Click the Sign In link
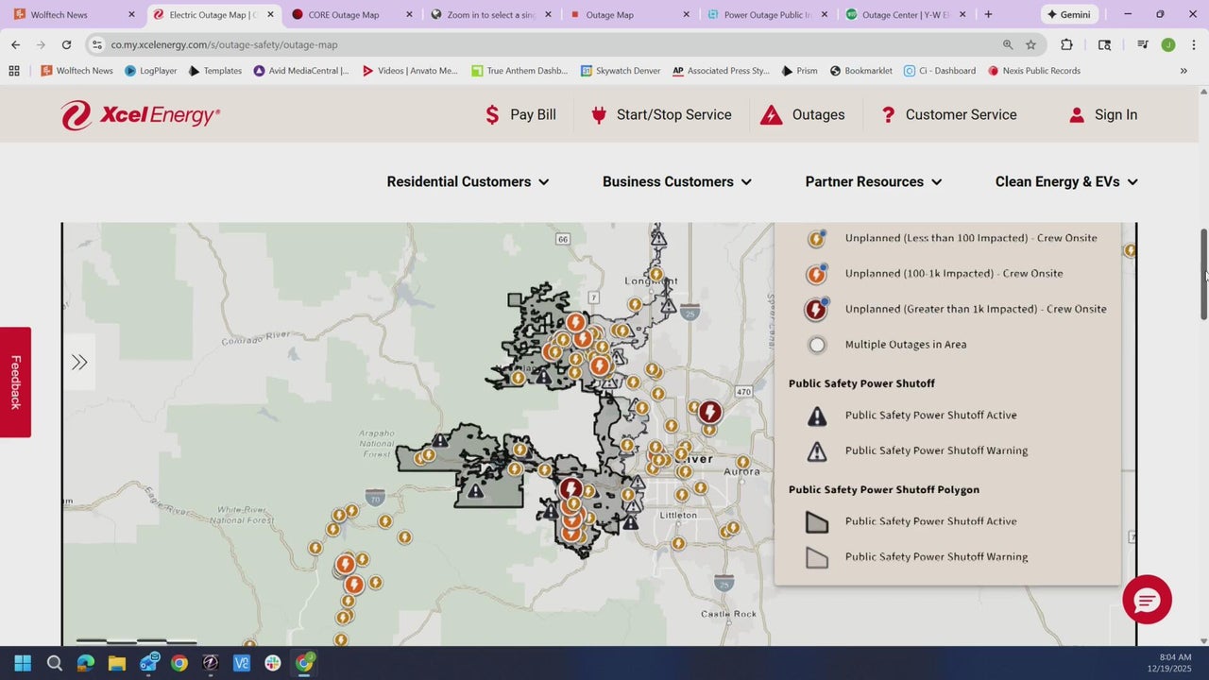Viewport: 1209px width, 680px height. click(1102, 115)
